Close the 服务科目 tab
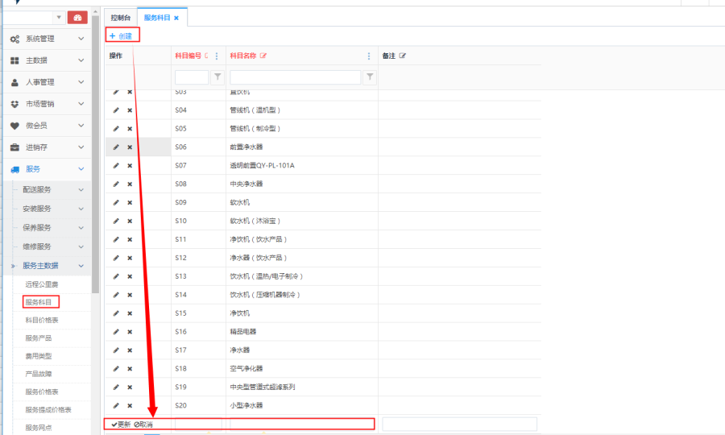725x435 pixels. (176, 17)
